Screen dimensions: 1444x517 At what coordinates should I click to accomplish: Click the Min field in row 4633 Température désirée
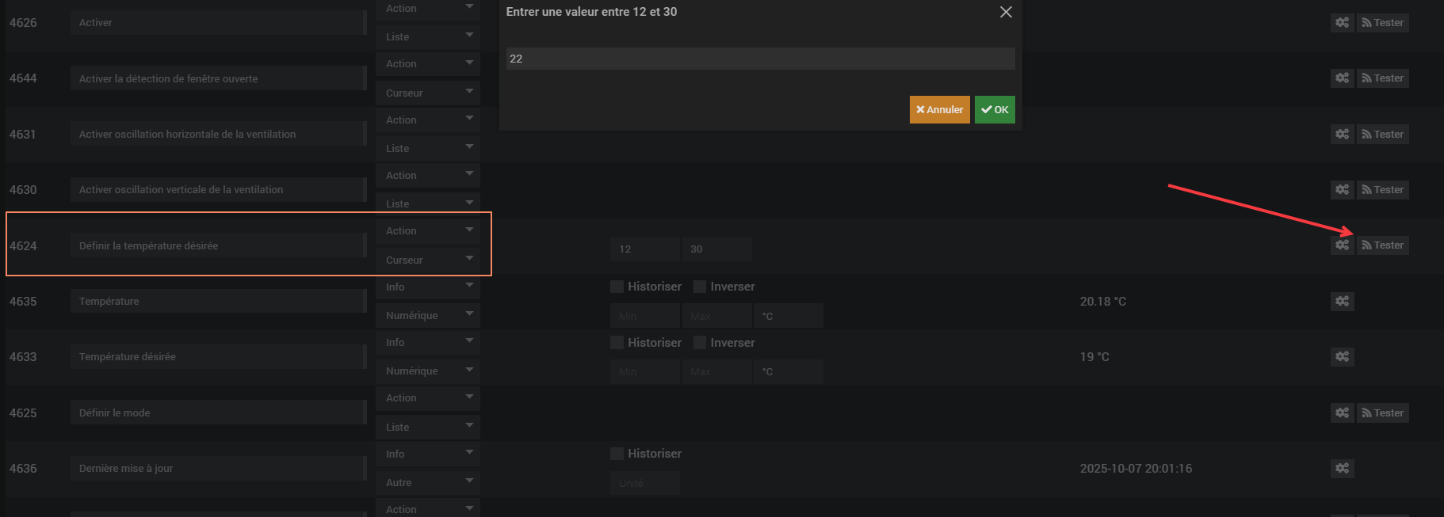644,371
